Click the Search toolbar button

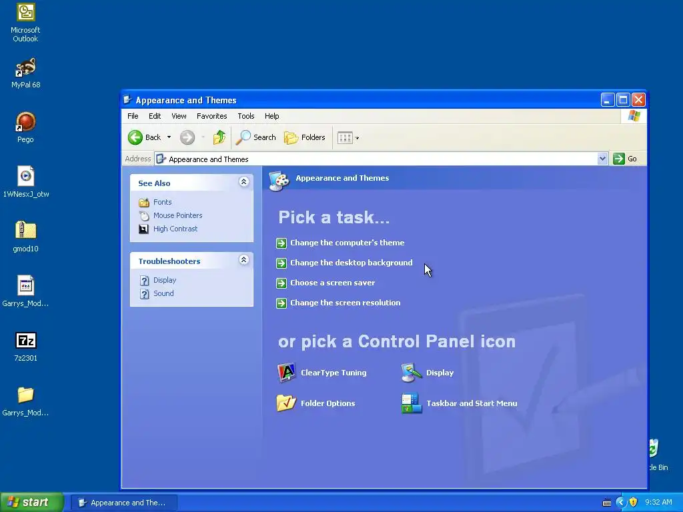click(x=255, y=137)
